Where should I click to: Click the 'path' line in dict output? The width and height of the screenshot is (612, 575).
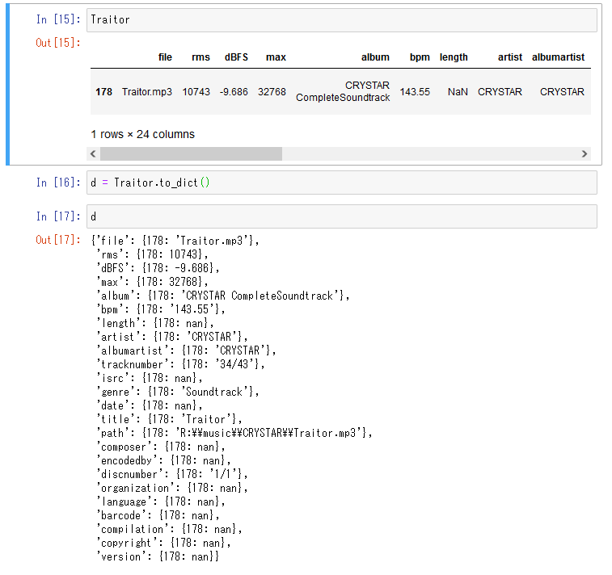pyautogui.click(x=234, y=433)
